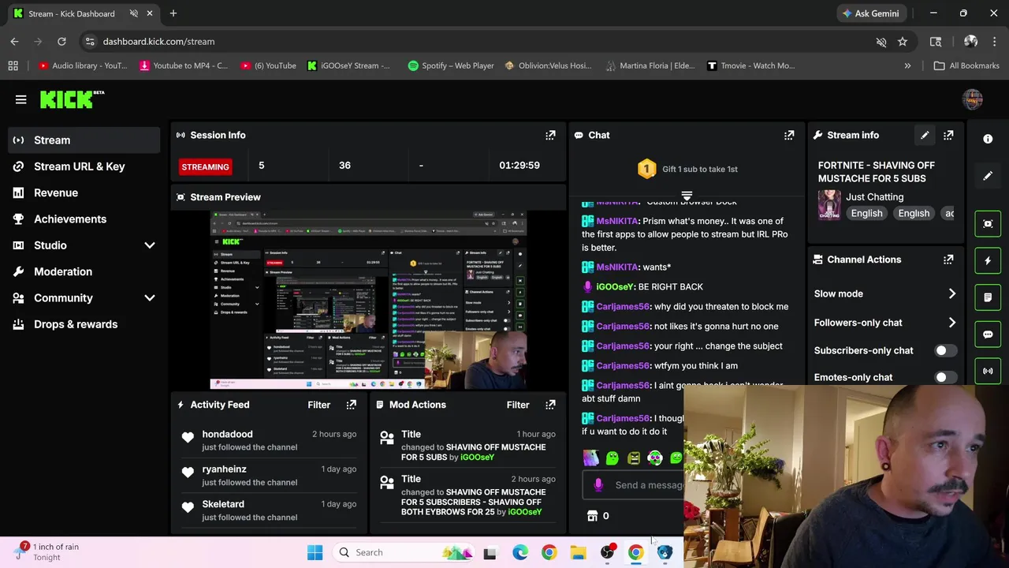Open the profile avatar at top right
The image size is (1009, 568).
pos(973,99)
